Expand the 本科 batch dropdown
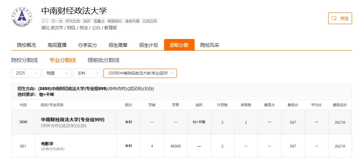Viewport: 363px width, 165px height. pos(87,73)
